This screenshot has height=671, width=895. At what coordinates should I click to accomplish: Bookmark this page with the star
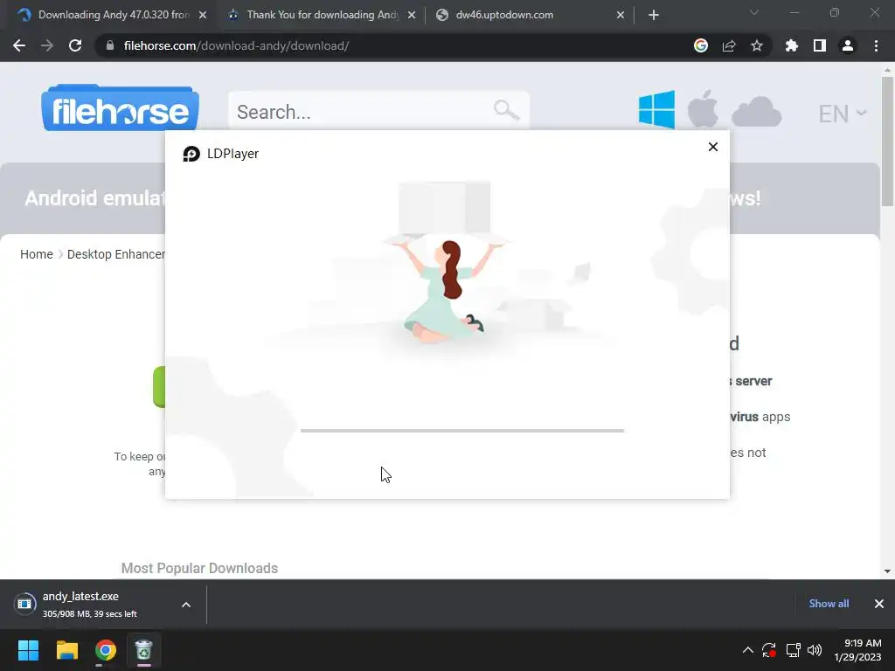[757, 45]
